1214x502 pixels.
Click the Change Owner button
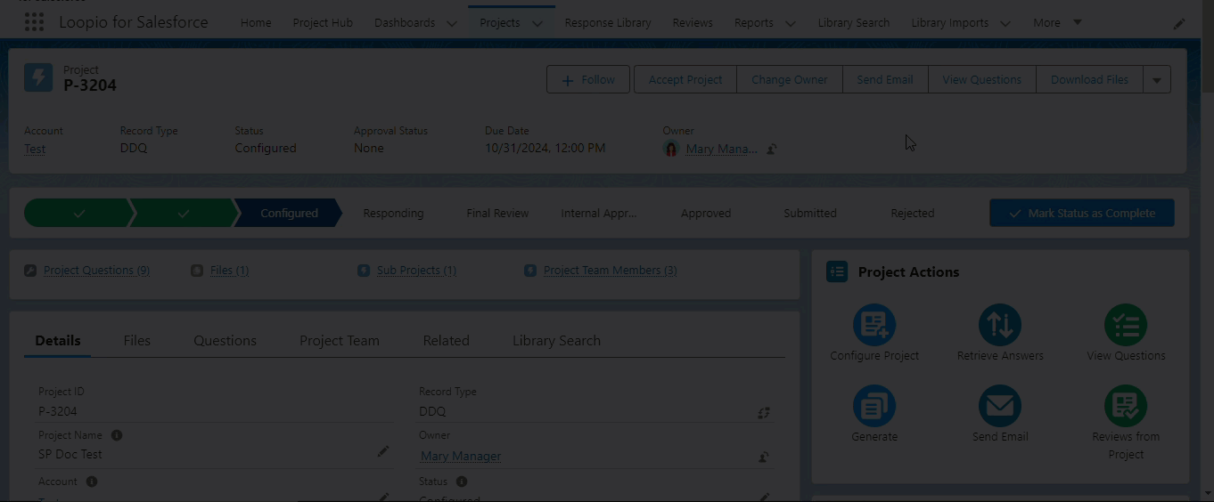[x=790, y=79]
